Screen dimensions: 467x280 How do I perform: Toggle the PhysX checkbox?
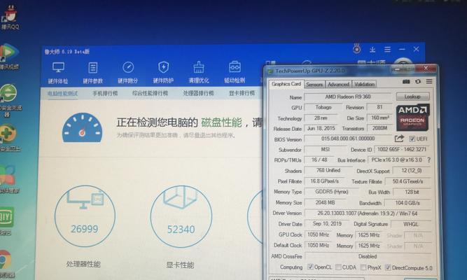tap(363, 267)
